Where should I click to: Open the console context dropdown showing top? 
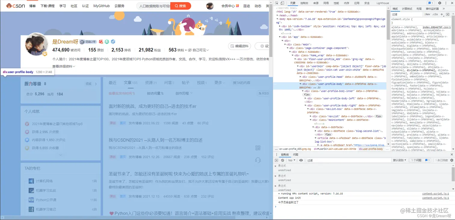coord(290,160)
